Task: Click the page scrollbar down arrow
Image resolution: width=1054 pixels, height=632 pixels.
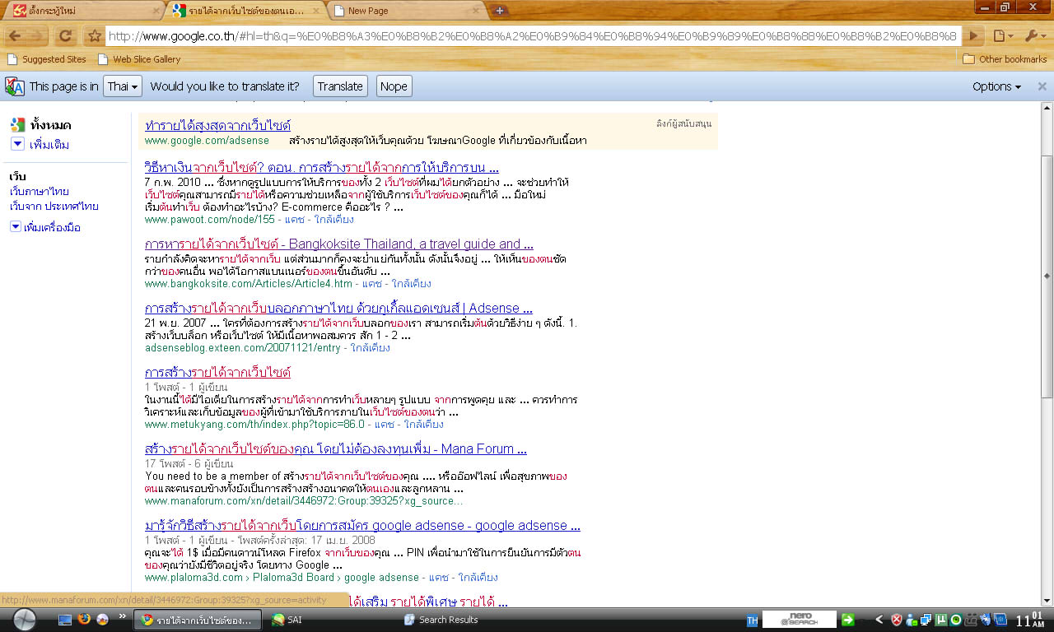Action: (1047, 601)
